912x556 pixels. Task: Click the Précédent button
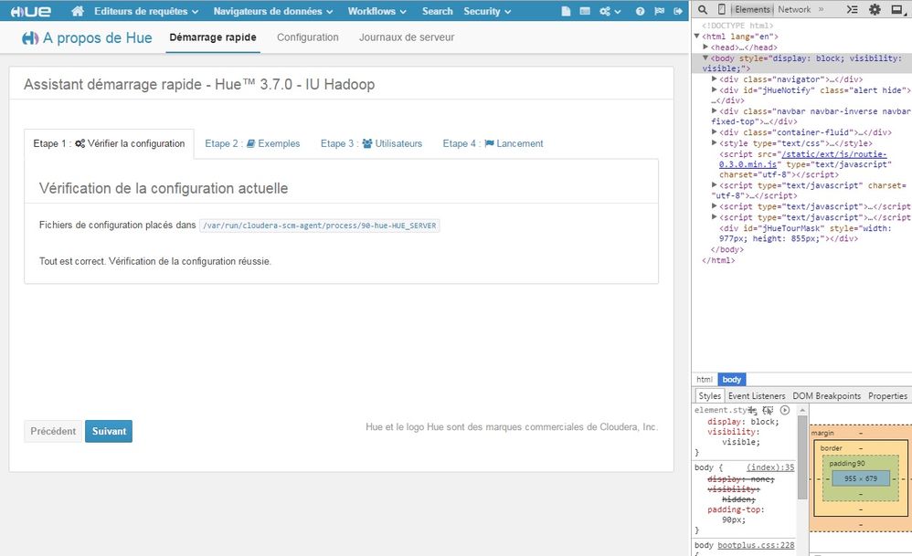52,431
